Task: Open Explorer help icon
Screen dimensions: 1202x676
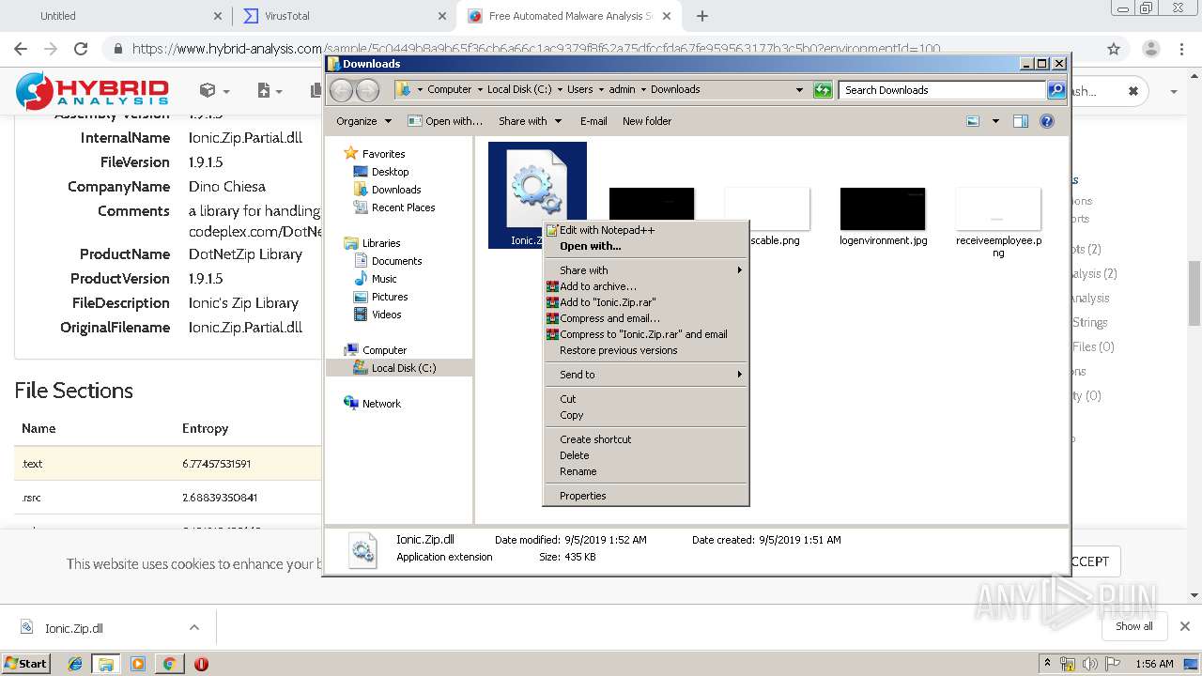Action: click(1047, 121)
